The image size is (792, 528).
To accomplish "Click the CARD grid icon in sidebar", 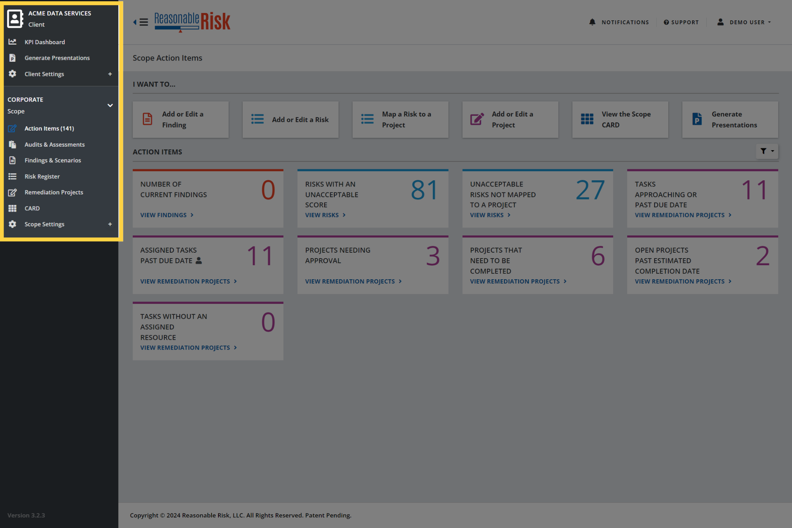I will click(13, 208).
